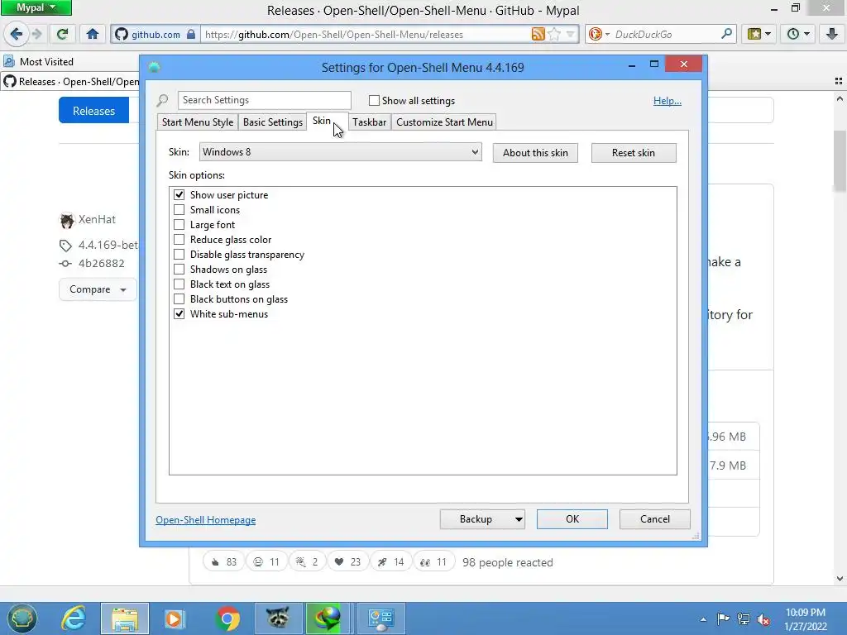Image resolution: width=847 pixels, height=635 pixels.
Task: Expand the Compare dropdown on GitHub page
Action: (x=98, y=289)
